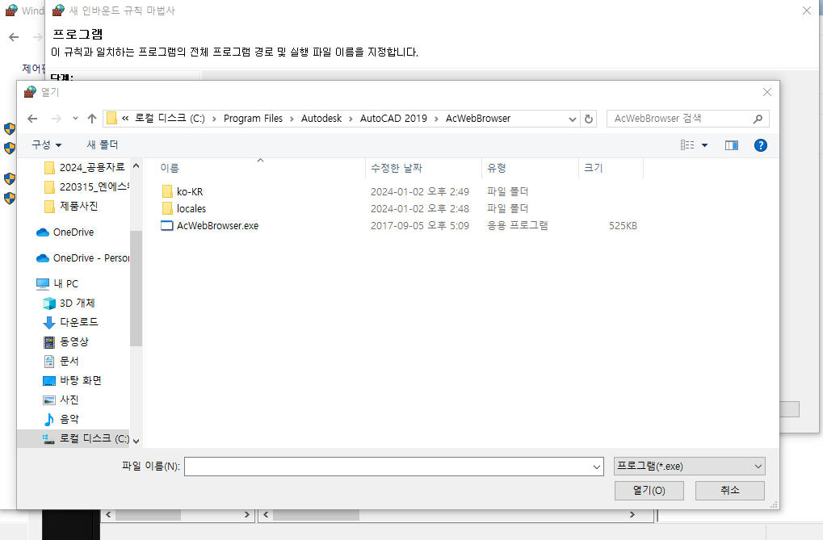Refresh the AcWebBrowser folder view
Image resolution: width=823 pixels, height=540 pixels.
589,118
